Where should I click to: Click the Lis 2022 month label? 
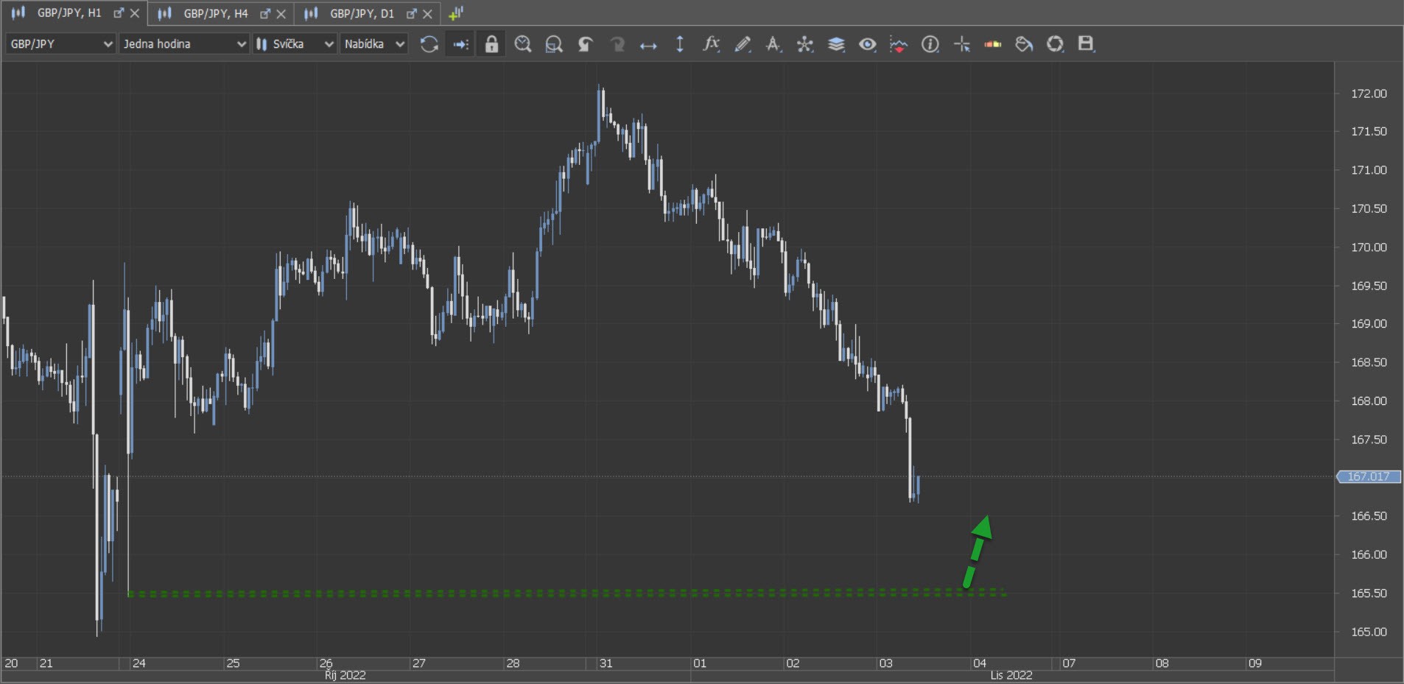tap(1011, 675)
